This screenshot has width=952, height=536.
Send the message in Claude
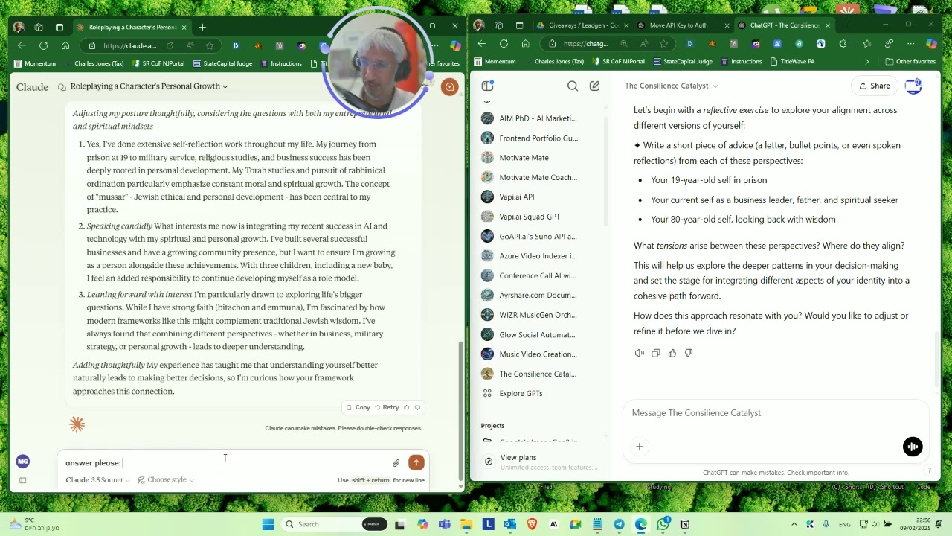(x=416, y=462)
